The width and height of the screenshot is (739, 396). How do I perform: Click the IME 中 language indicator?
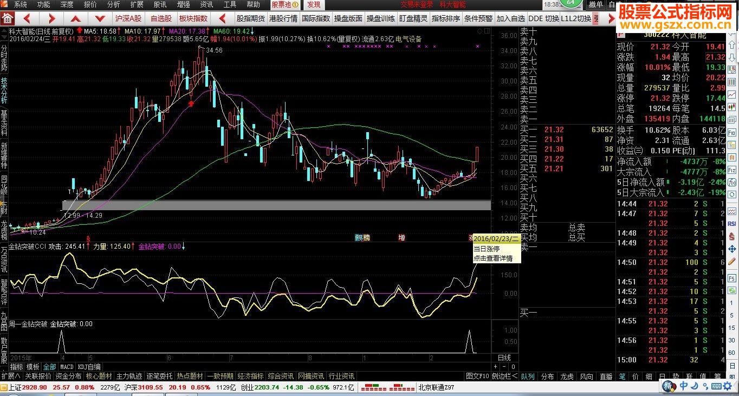[x=685, y=386]
